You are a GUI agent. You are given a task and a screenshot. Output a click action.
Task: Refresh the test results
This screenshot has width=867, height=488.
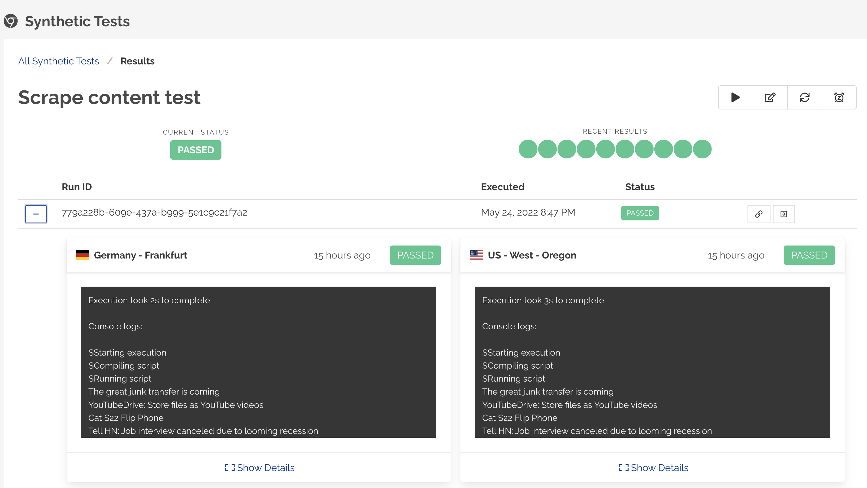pos(805,97)
